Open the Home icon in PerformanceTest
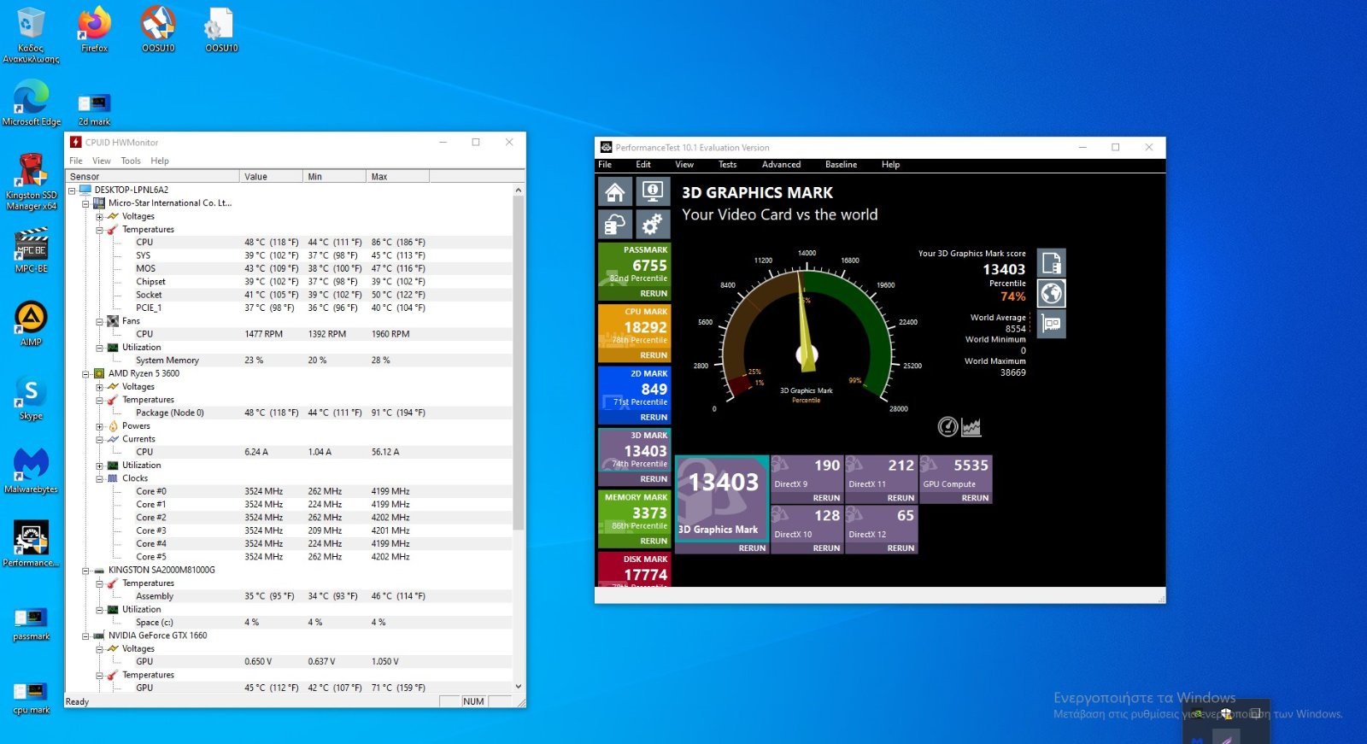 (x=615, y=192)
